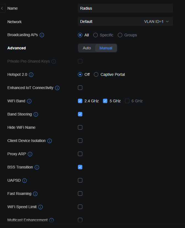185x228 pixels.
Task: Click info icon next to Enhanced IoT Connectivity
Action: click(57, 88)
